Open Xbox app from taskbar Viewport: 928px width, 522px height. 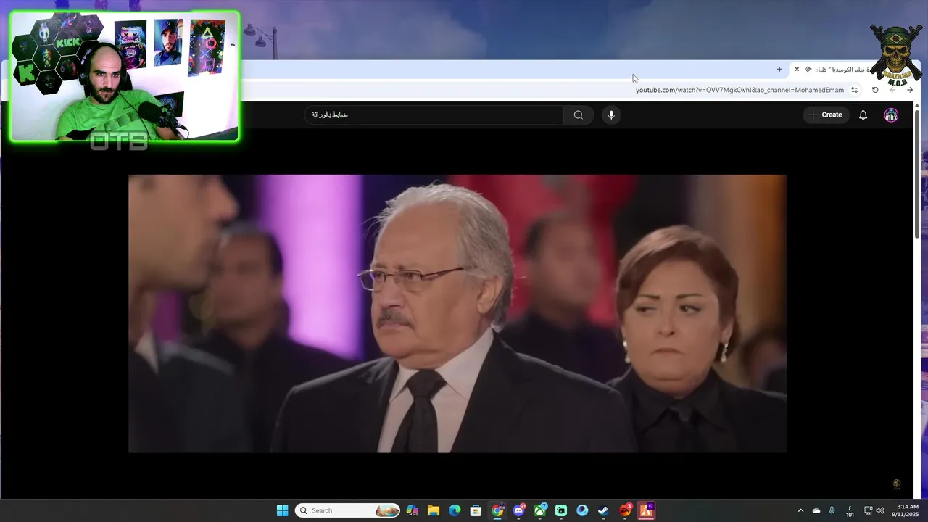[540, 510]
